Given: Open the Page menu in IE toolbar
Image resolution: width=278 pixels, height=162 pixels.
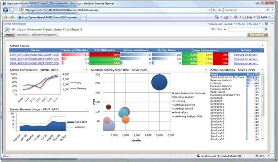Looking at the screenshot, I should point(249,17).
